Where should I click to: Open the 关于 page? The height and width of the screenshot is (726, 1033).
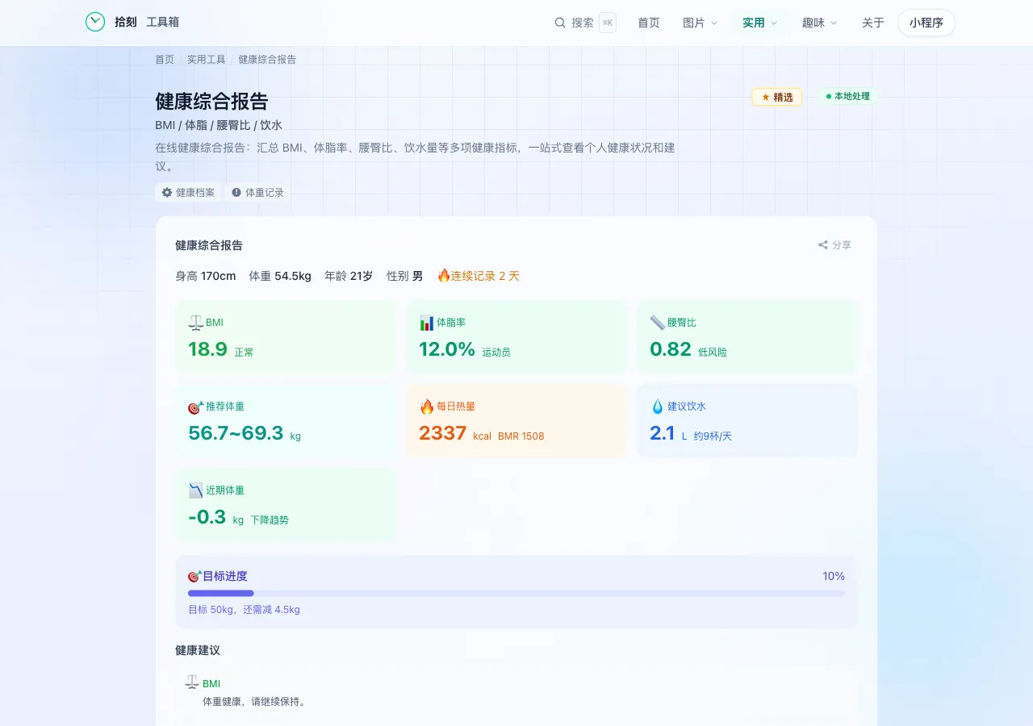(x=873, y=23)
